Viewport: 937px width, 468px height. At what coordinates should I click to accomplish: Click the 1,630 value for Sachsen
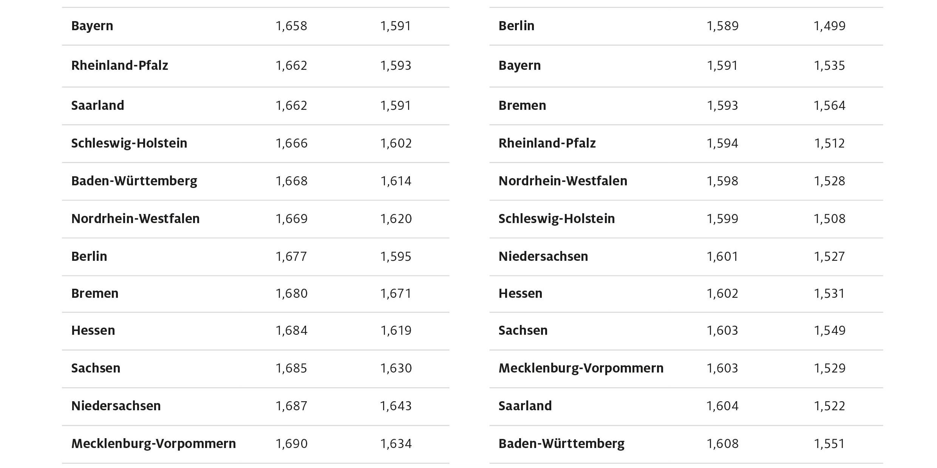coord(396,368)
